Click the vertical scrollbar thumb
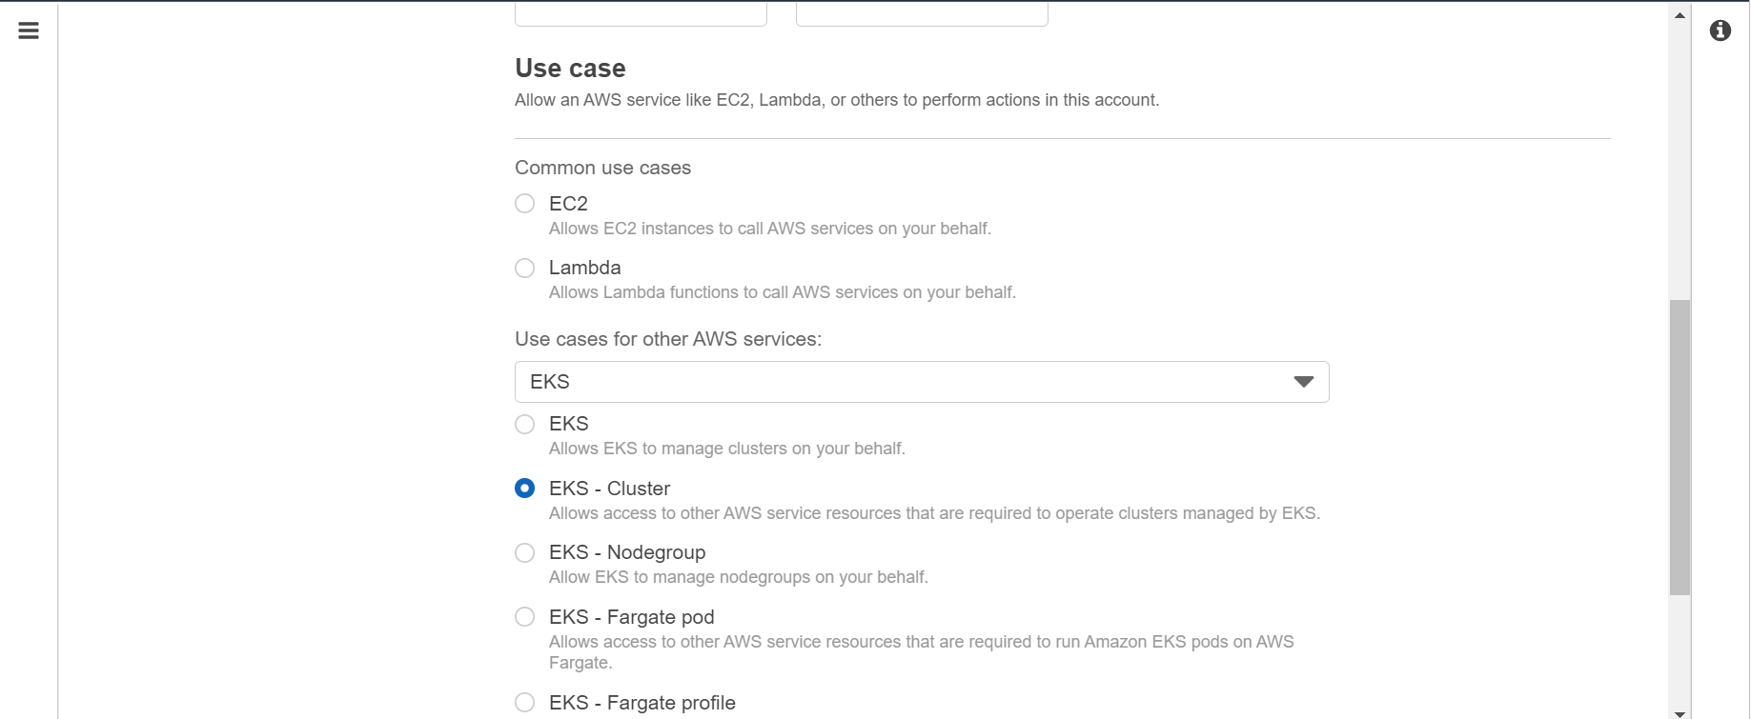1751x719 pixels. pyautogui.click(x=1680, y=448)
